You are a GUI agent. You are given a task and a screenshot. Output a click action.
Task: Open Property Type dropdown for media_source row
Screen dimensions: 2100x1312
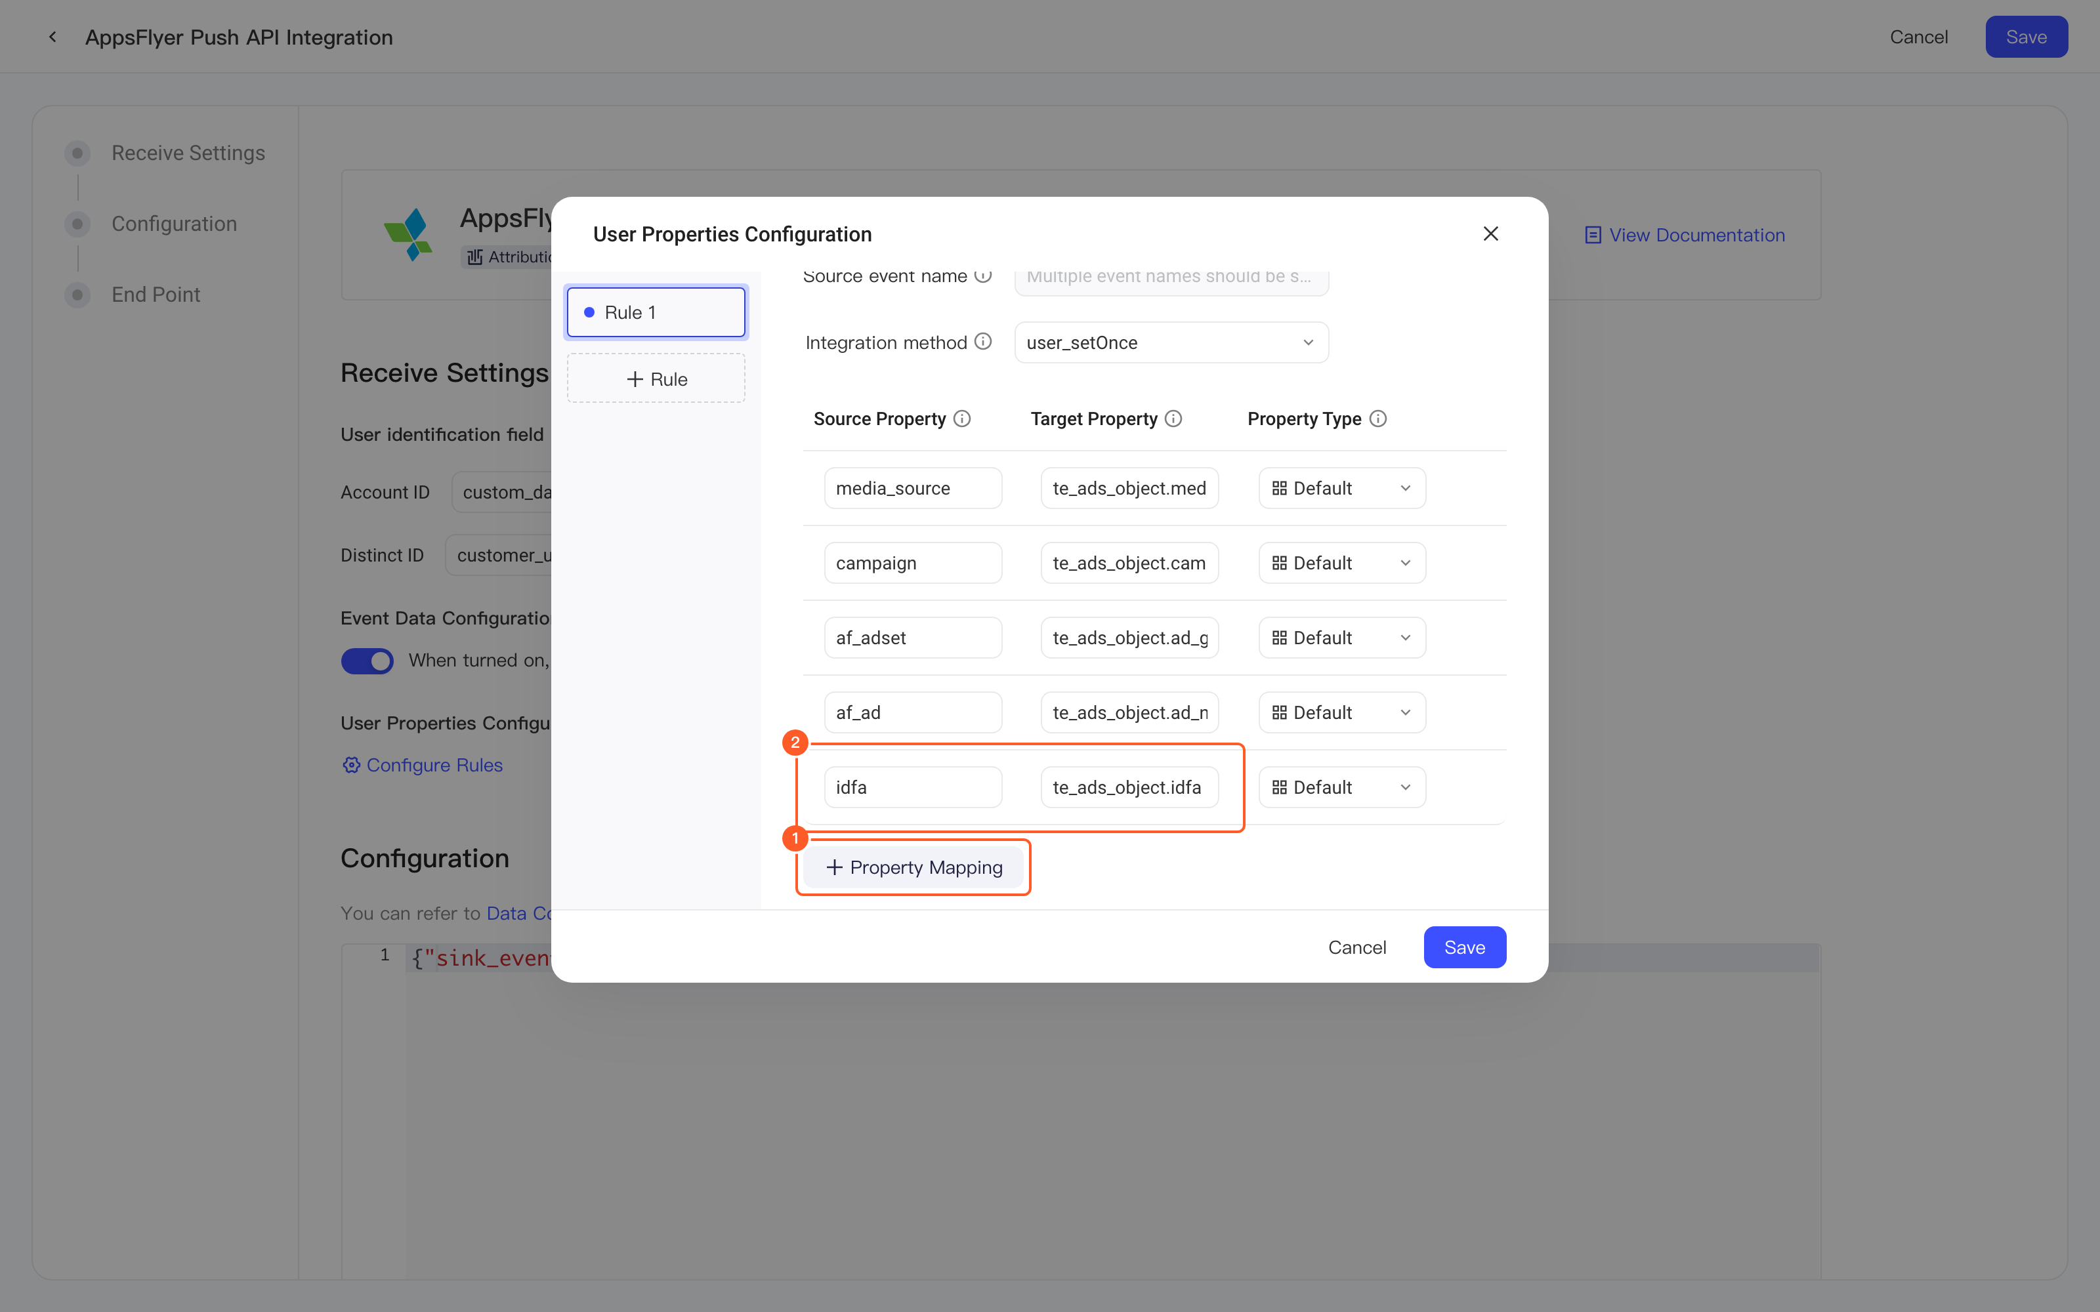(1341, 487)
